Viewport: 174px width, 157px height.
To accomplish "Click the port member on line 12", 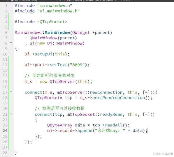I will point(40,65).
